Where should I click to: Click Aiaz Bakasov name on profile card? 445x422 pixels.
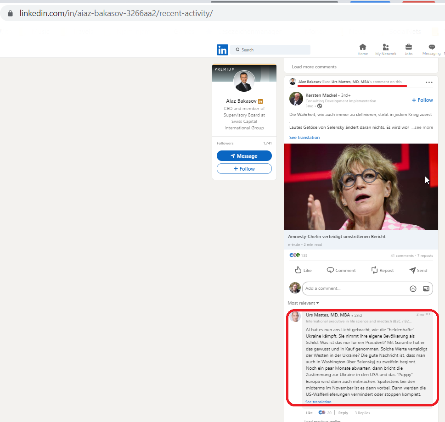tap(241, 101)
